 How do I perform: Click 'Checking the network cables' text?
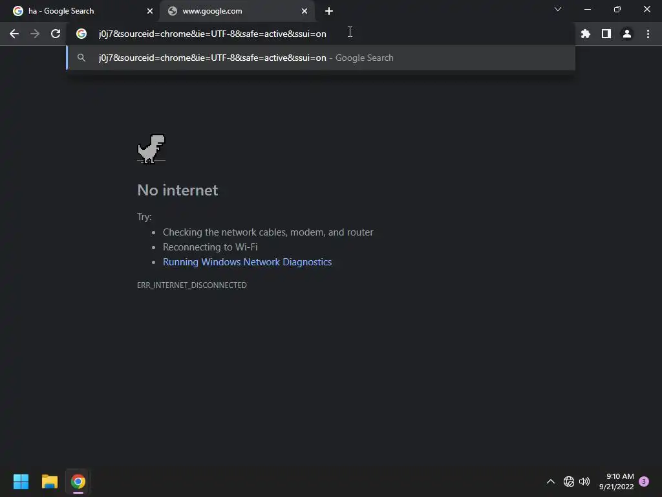(268, 232)
